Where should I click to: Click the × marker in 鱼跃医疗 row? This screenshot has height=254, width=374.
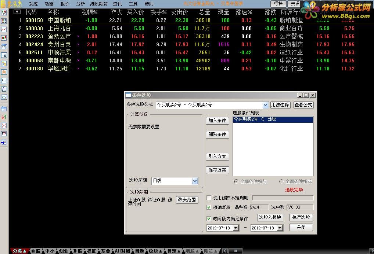click(x=78, y=36)
